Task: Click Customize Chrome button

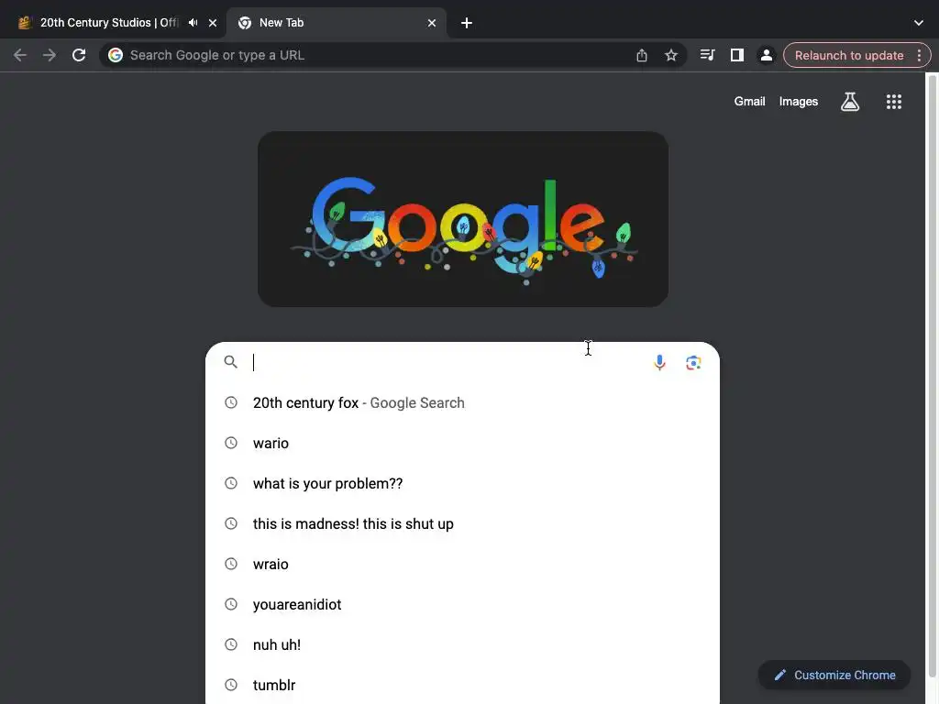Action: (834, 676)
